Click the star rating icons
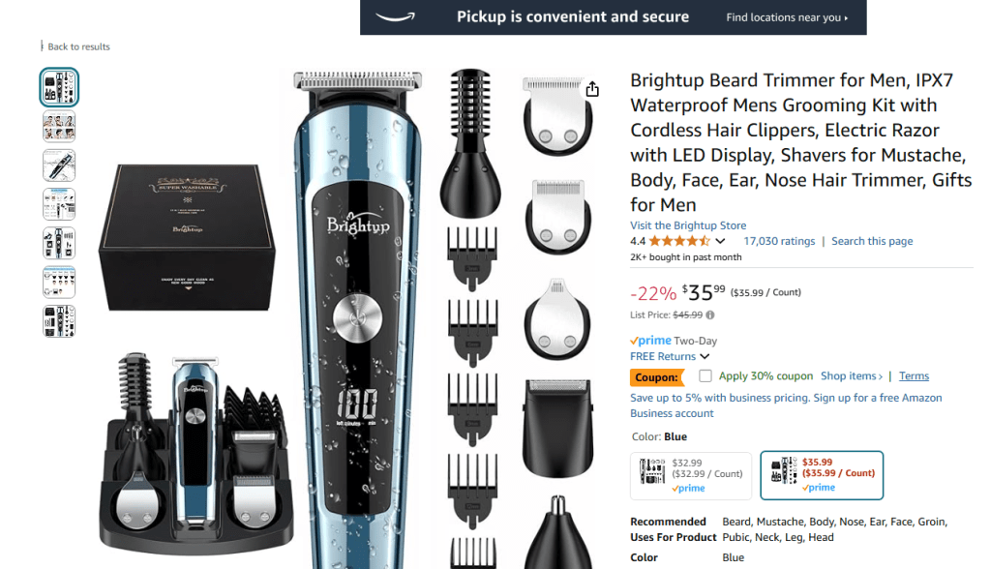Image resolution: width=990 pixels, height=569 pixels. tap(679, 241)
